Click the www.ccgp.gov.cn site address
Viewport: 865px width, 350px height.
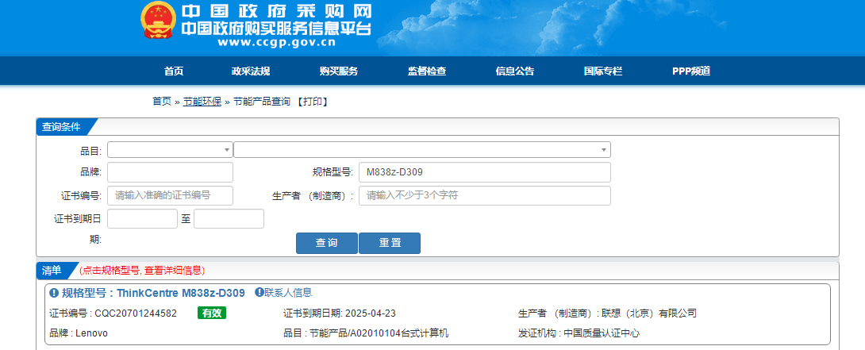(x=276, y=42)
